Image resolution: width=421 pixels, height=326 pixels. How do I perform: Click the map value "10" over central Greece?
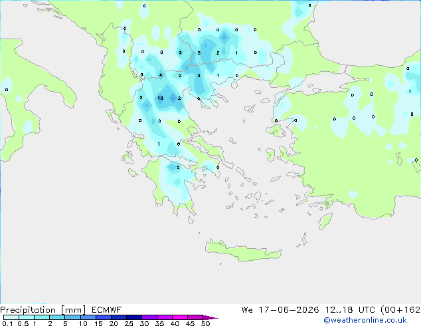pos(160,98)
